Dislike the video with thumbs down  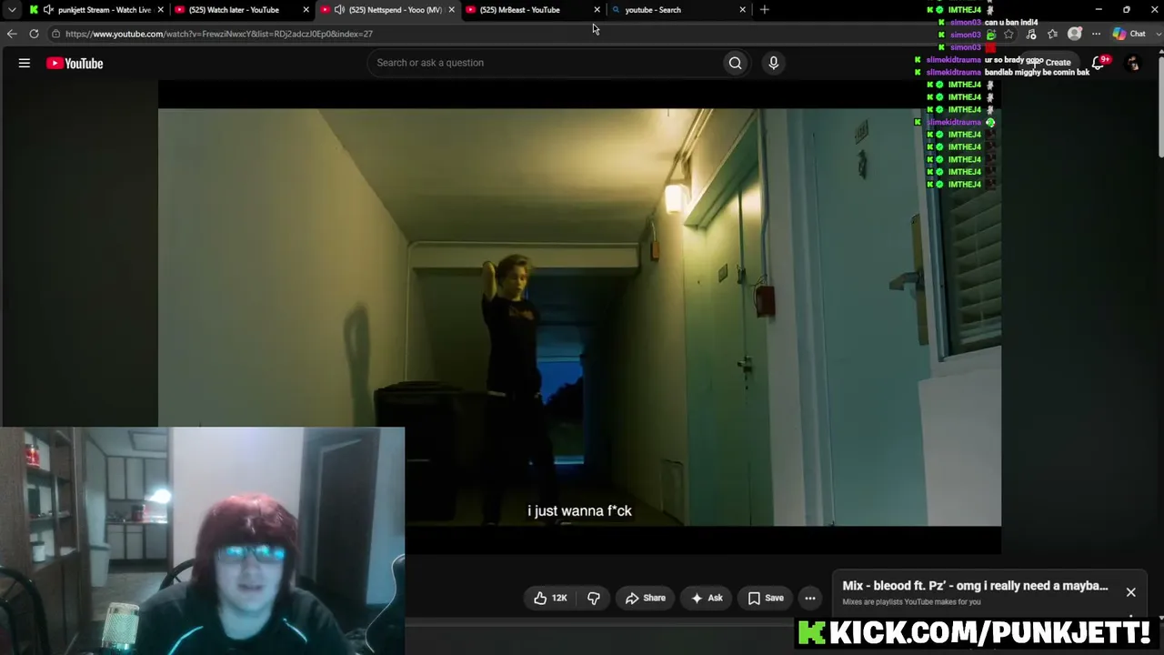[594, 598]
